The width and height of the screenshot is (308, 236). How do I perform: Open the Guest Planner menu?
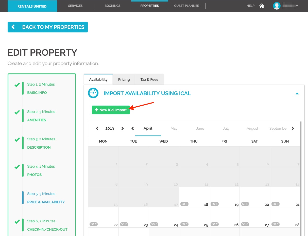187,6
